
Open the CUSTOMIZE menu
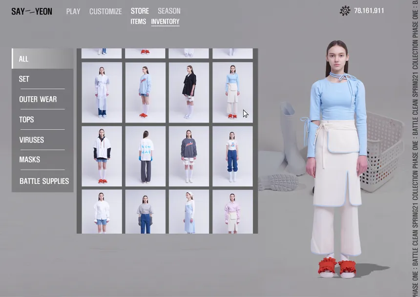(105, 11)
